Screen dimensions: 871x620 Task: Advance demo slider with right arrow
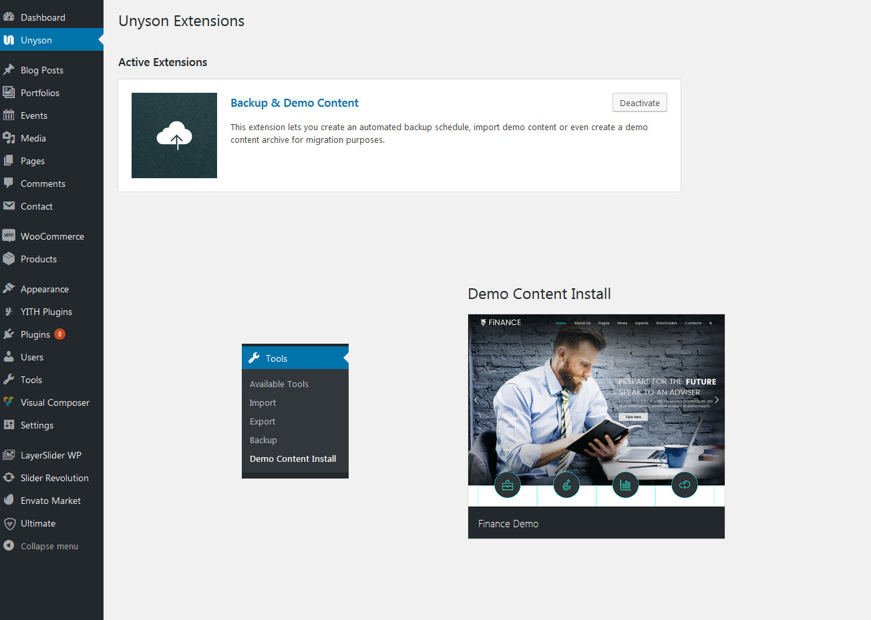pyautogui.click(x=716, y=400)
